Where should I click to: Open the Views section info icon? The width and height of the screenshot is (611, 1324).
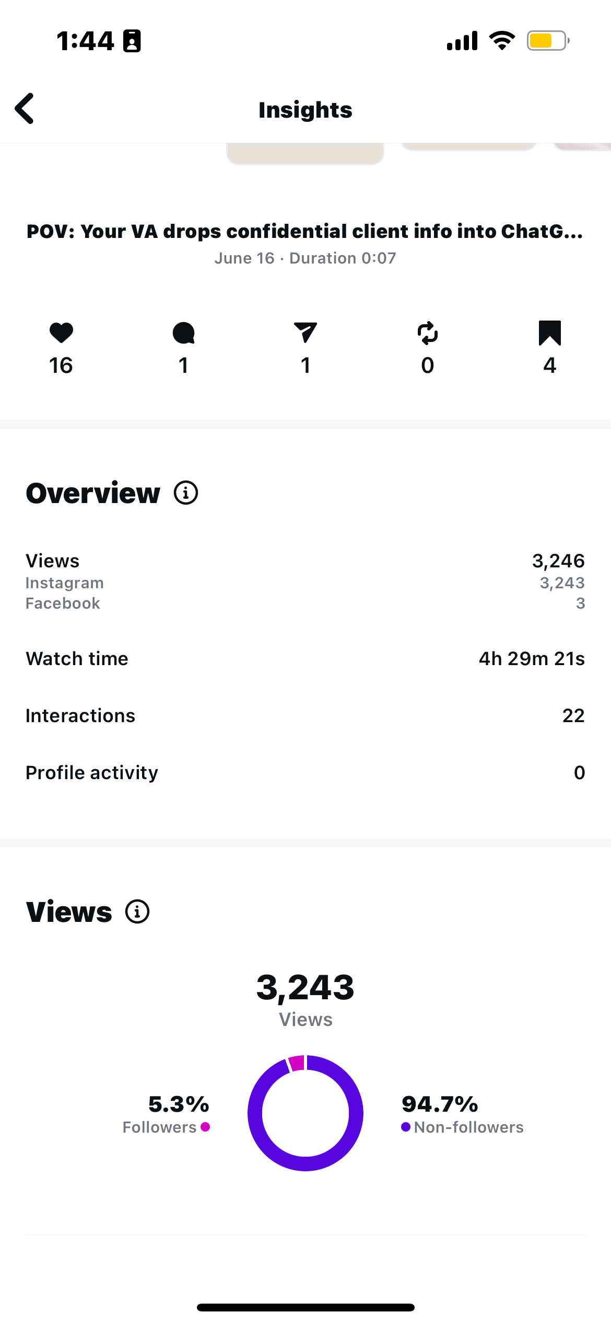click(x=137, y=911)
